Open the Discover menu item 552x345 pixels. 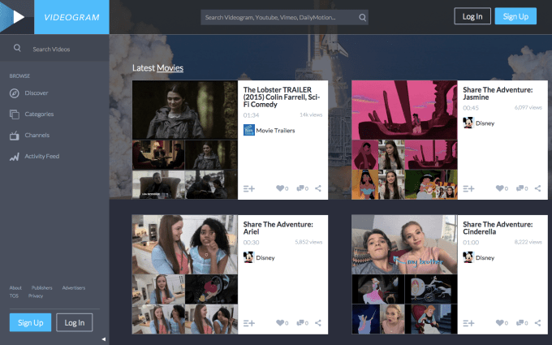[x=37, y=93]
